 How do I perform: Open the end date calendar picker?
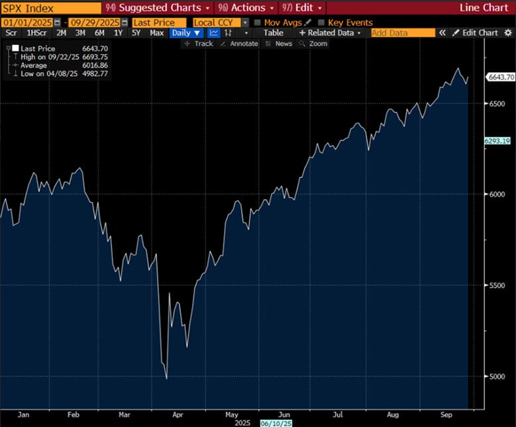(x=125, y=23)
